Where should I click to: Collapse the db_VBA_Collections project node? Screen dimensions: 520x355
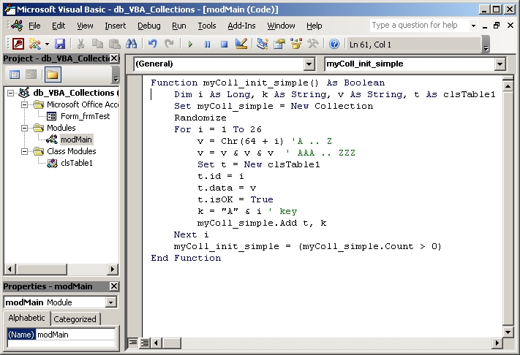tap(11, 93)
